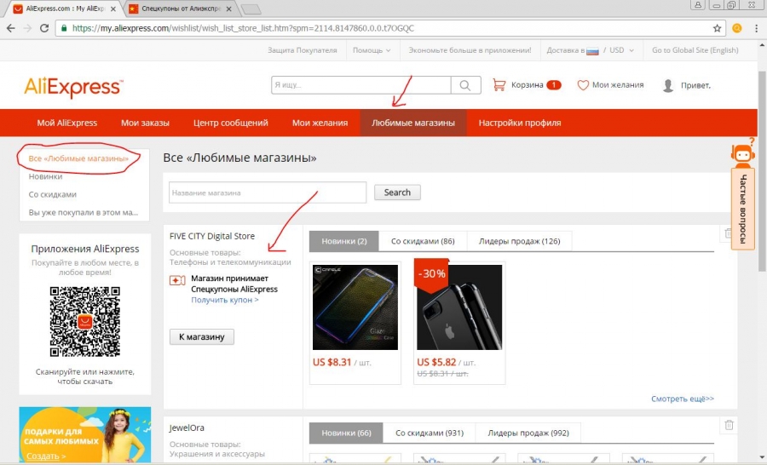Image resolution: width=767 pixels, height=465 pixels.
Task: Select Любимые магазины menu item
Action: tap(413, 123)
